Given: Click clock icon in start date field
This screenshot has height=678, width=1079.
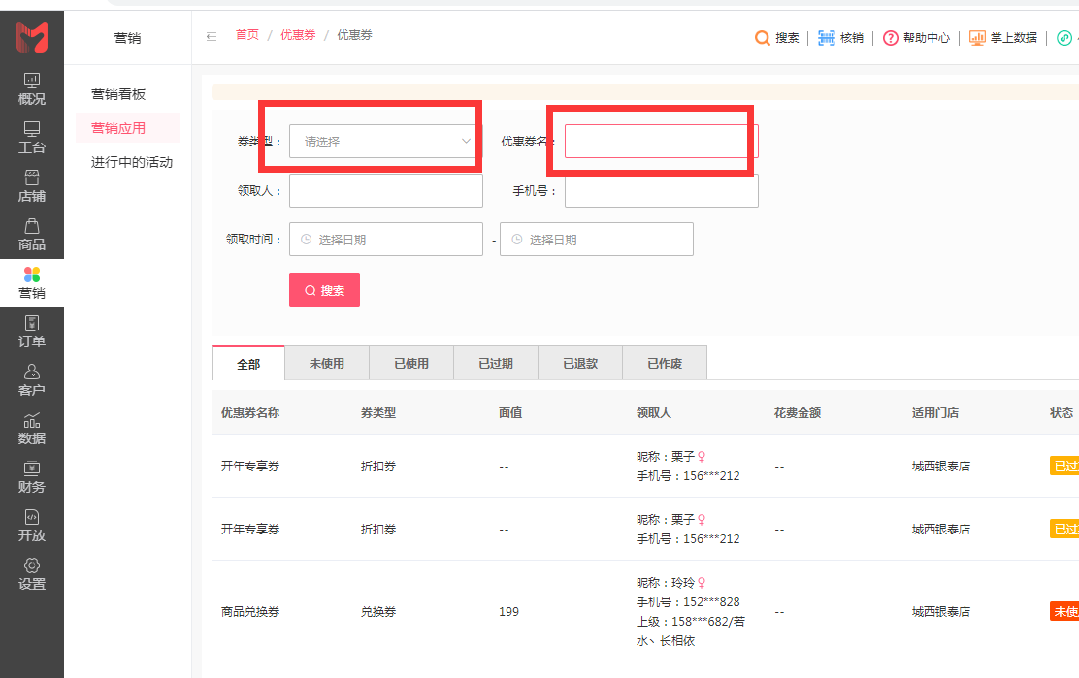Looking at the screenshot, I should click(x=307, y=240).
